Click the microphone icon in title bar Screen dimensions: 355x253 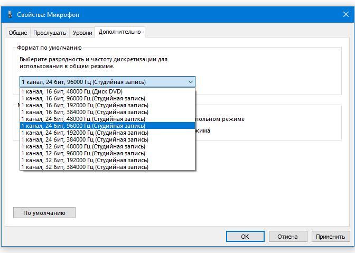click(10, 14)
